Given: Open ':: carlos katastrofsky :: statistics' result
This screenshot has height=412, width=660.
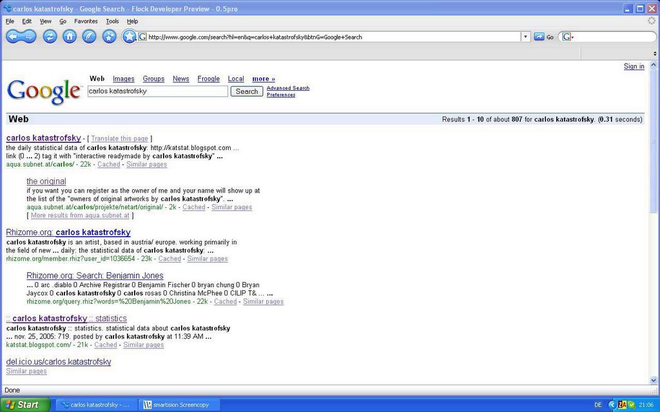Looking at the screenshot, I should (x=66, y=318).
